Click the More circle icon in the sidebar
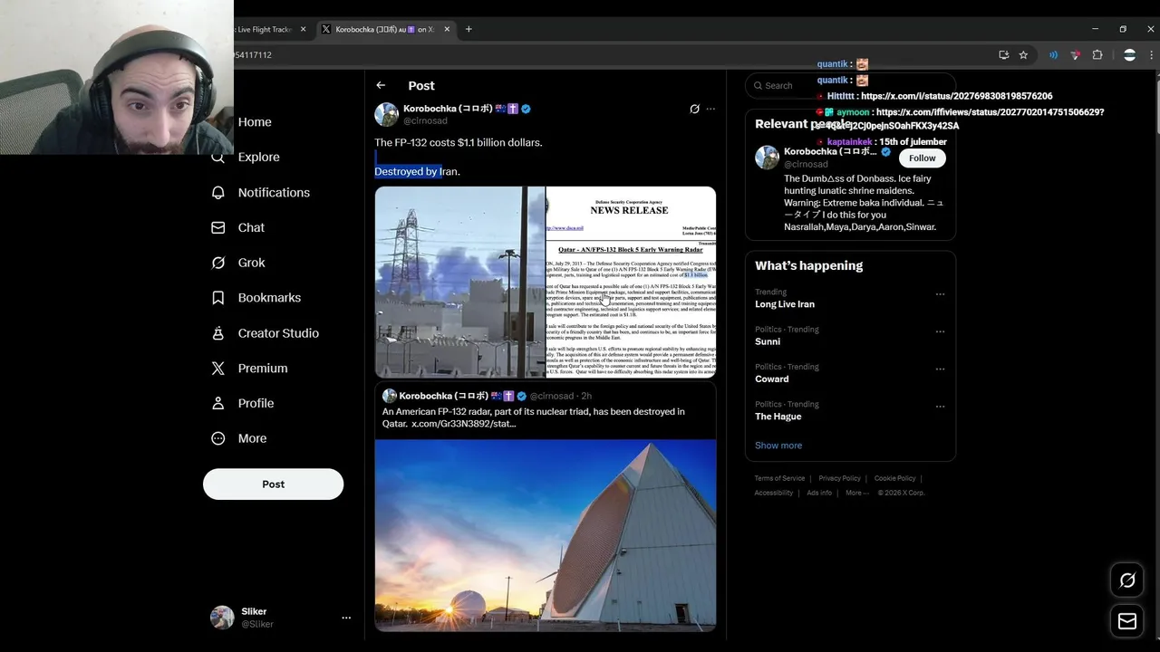1160x652 pixels. 217,438
